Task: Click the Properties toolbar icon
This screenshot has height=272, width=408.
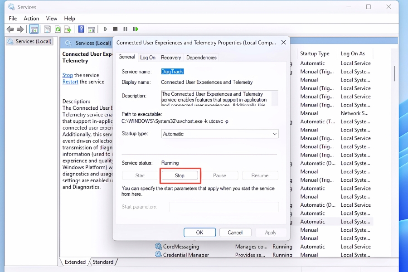Action: (47, 29)
